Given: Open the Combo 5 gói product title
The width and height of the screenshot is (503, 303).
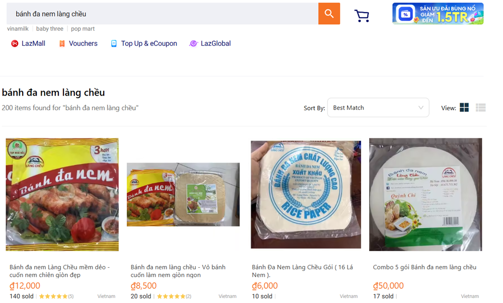Looking at the screenshot, I should click(x=425, y=267).
